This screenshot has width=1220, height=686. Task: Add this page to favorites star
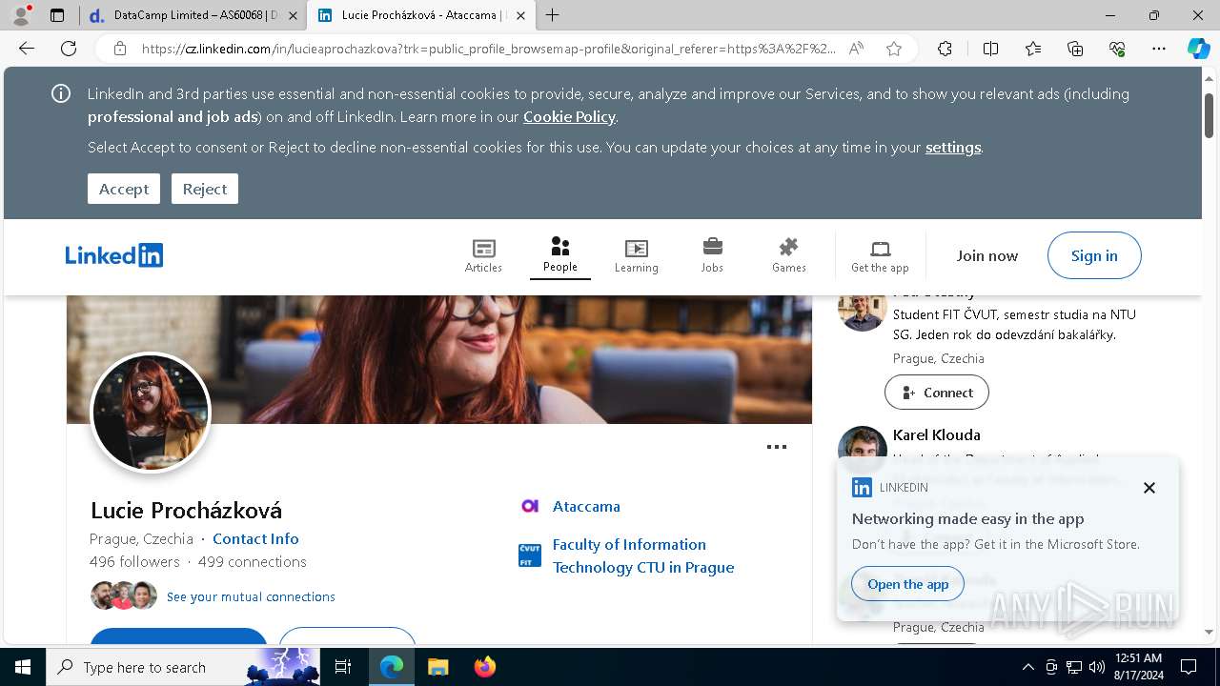(x=894, y=49)
